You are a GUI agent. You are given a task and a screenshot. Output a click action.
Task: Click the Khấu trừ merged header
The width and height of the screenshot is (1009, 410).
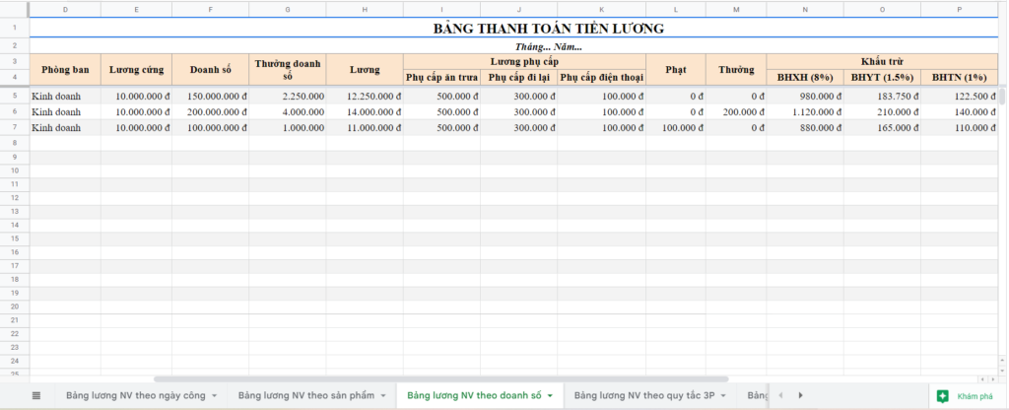click(882, 62)
